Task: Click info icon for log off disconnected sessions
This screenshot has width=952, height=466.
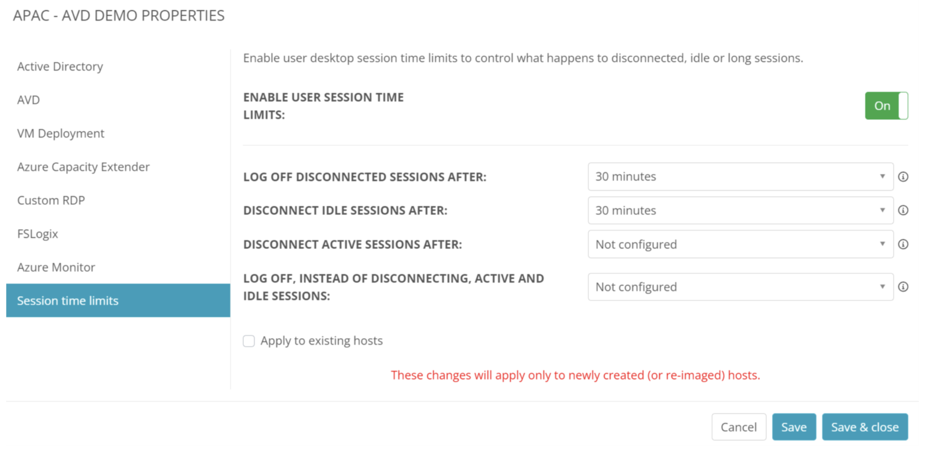Action: 903,177
